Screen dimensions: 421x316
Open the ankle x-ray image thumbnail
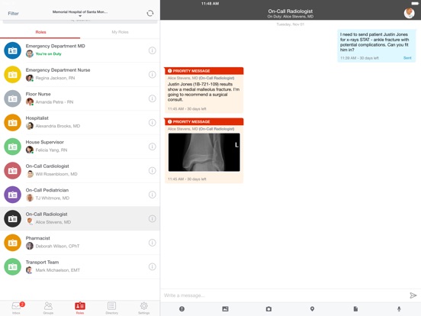[x=204, y=153]
